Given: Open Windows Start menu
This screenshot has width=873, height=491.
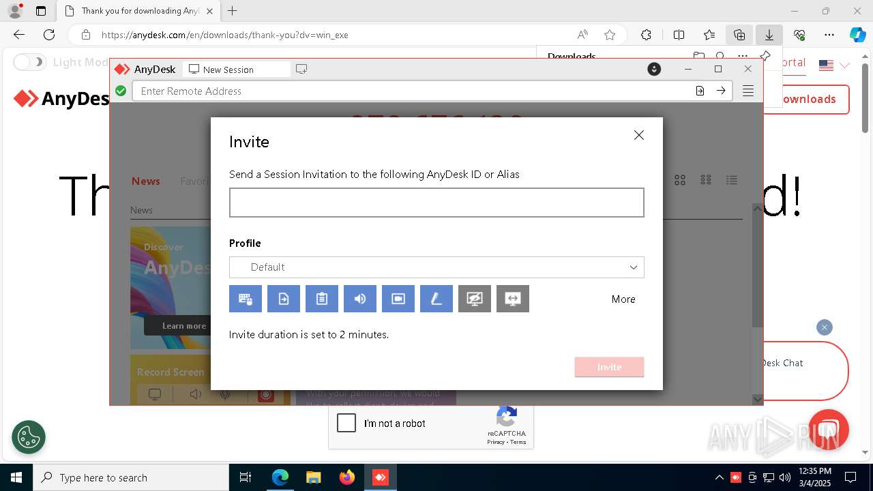Looking at the screenshot, I should click(x=16, y=477).
